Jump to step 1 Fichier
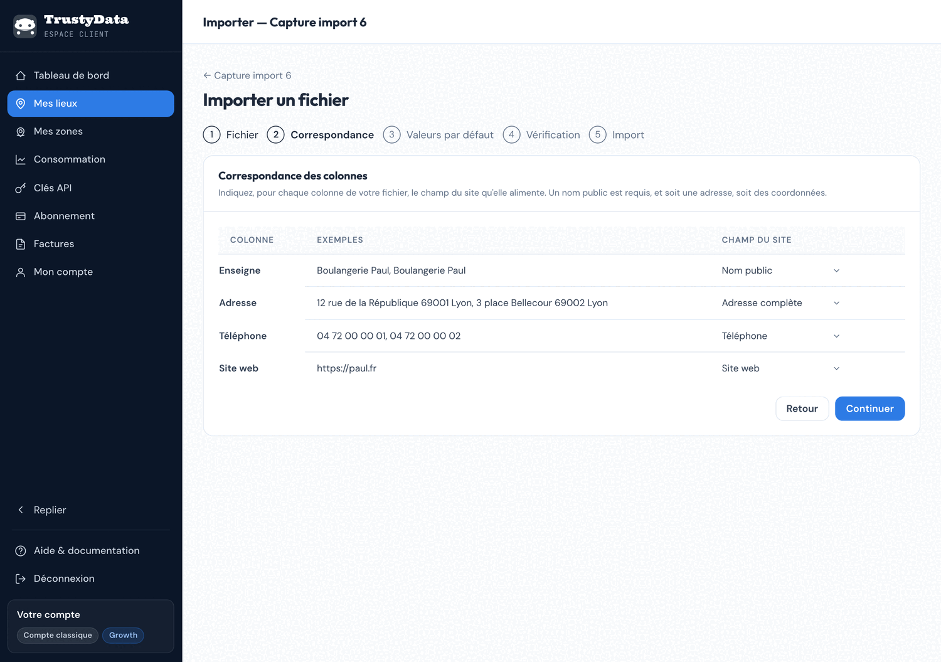This screenshot has height=662, width=941. point(231,135)
